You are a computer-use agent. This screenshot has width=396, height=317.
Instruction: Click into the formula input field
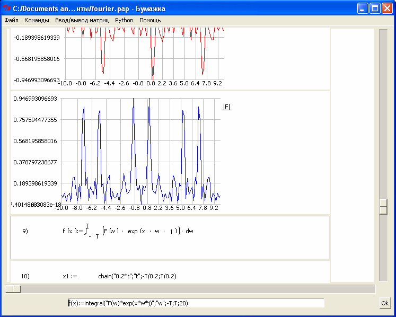coord(196,303)
